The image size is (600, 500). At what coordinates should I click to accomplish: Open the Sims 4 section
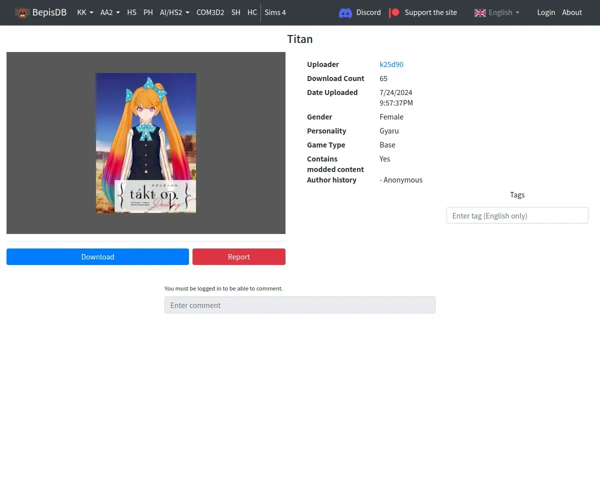[x=275, y=12]
